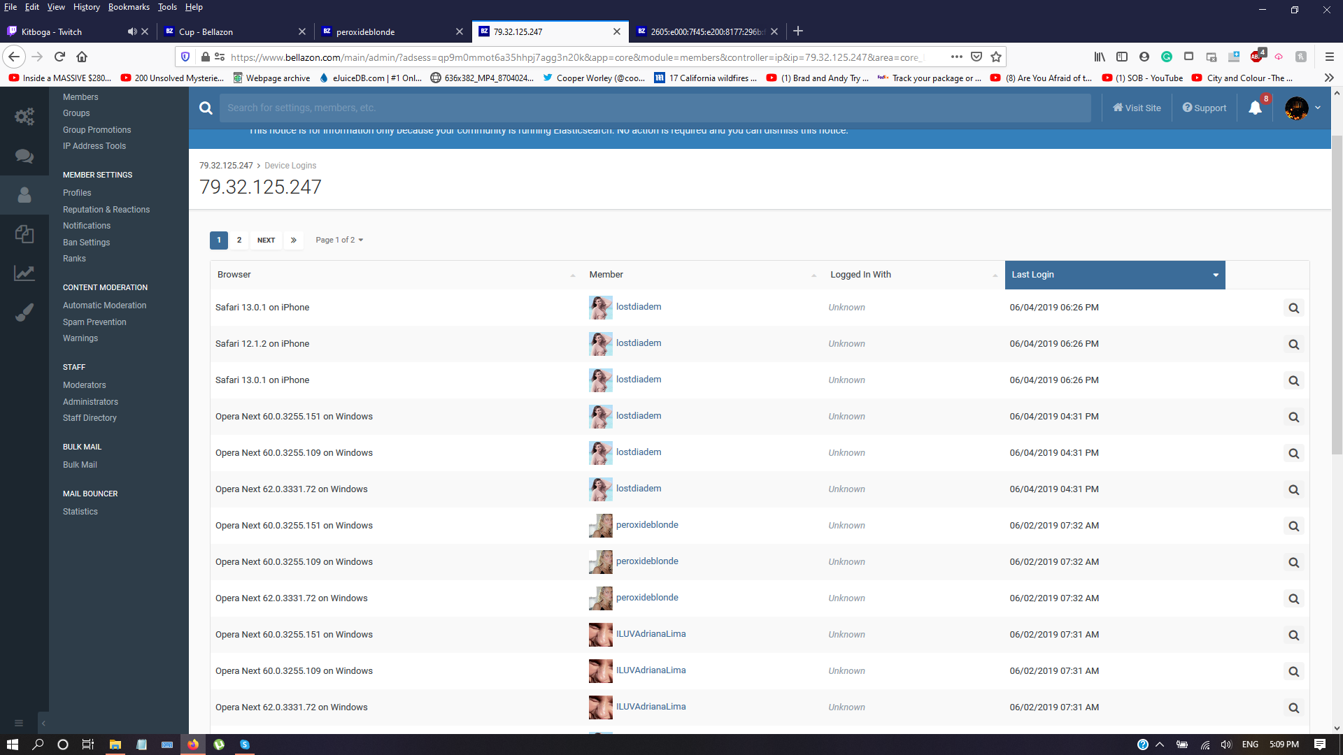Toggle the sidebar hamburger menu at bottom
1343x755 pixels.
pyautogui.click(x=19, y=724)
